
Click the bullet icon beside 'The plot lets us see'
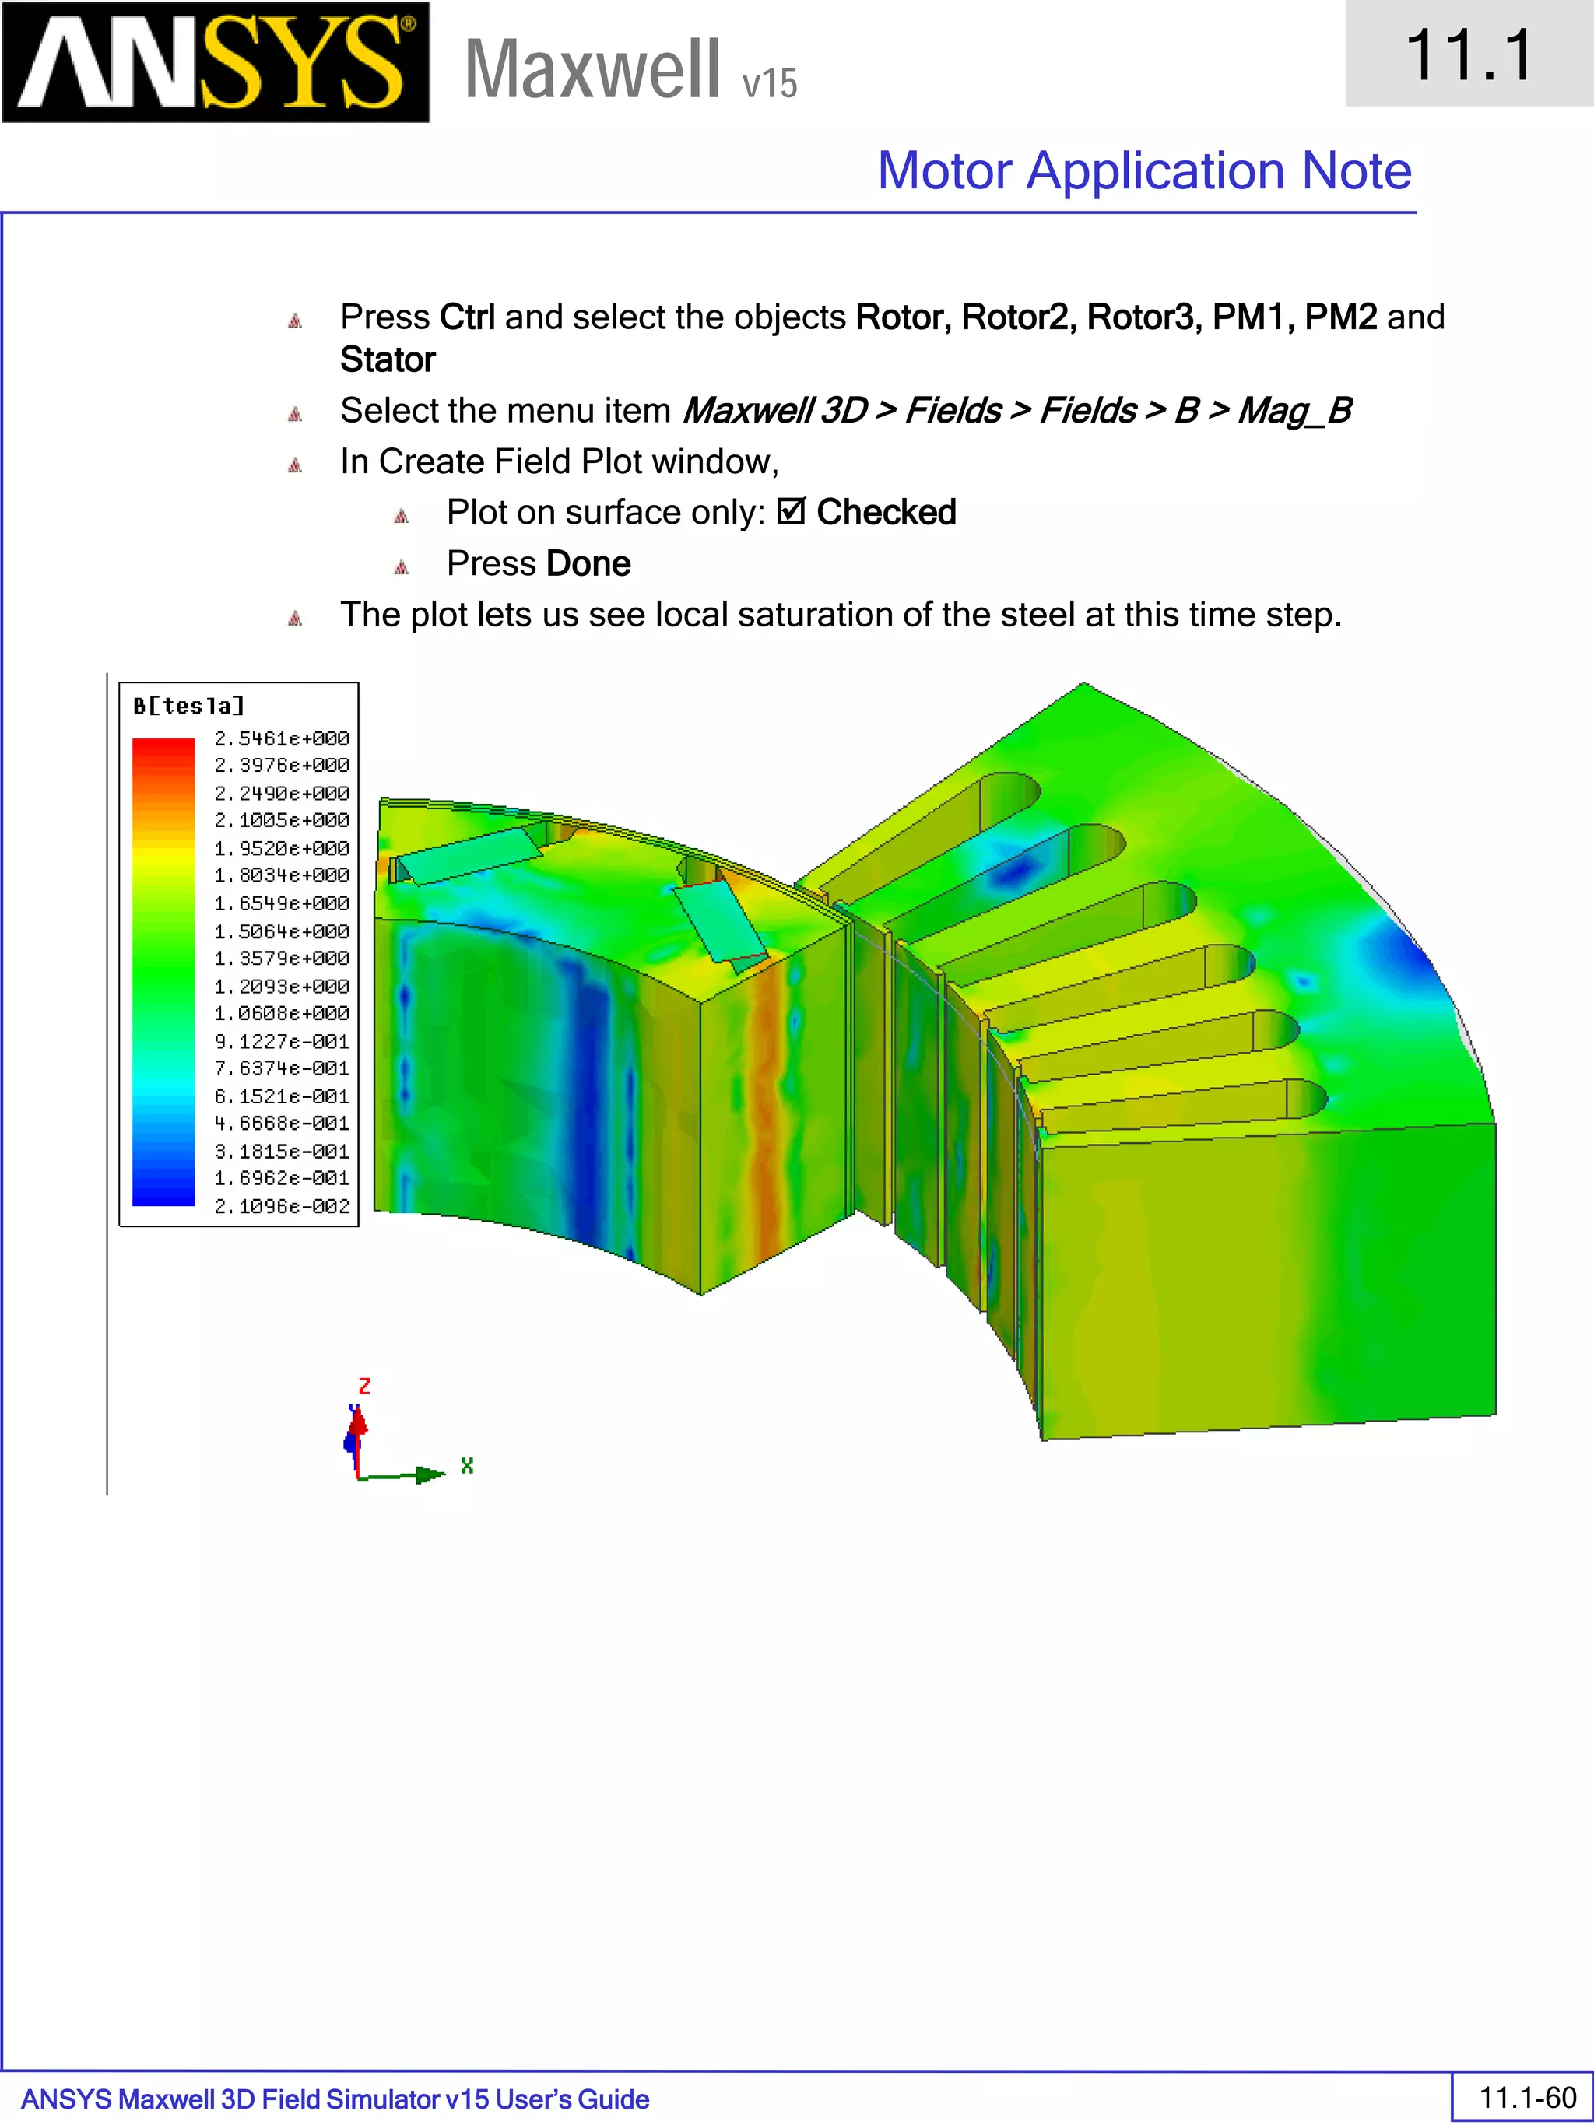tap(295, 618)
